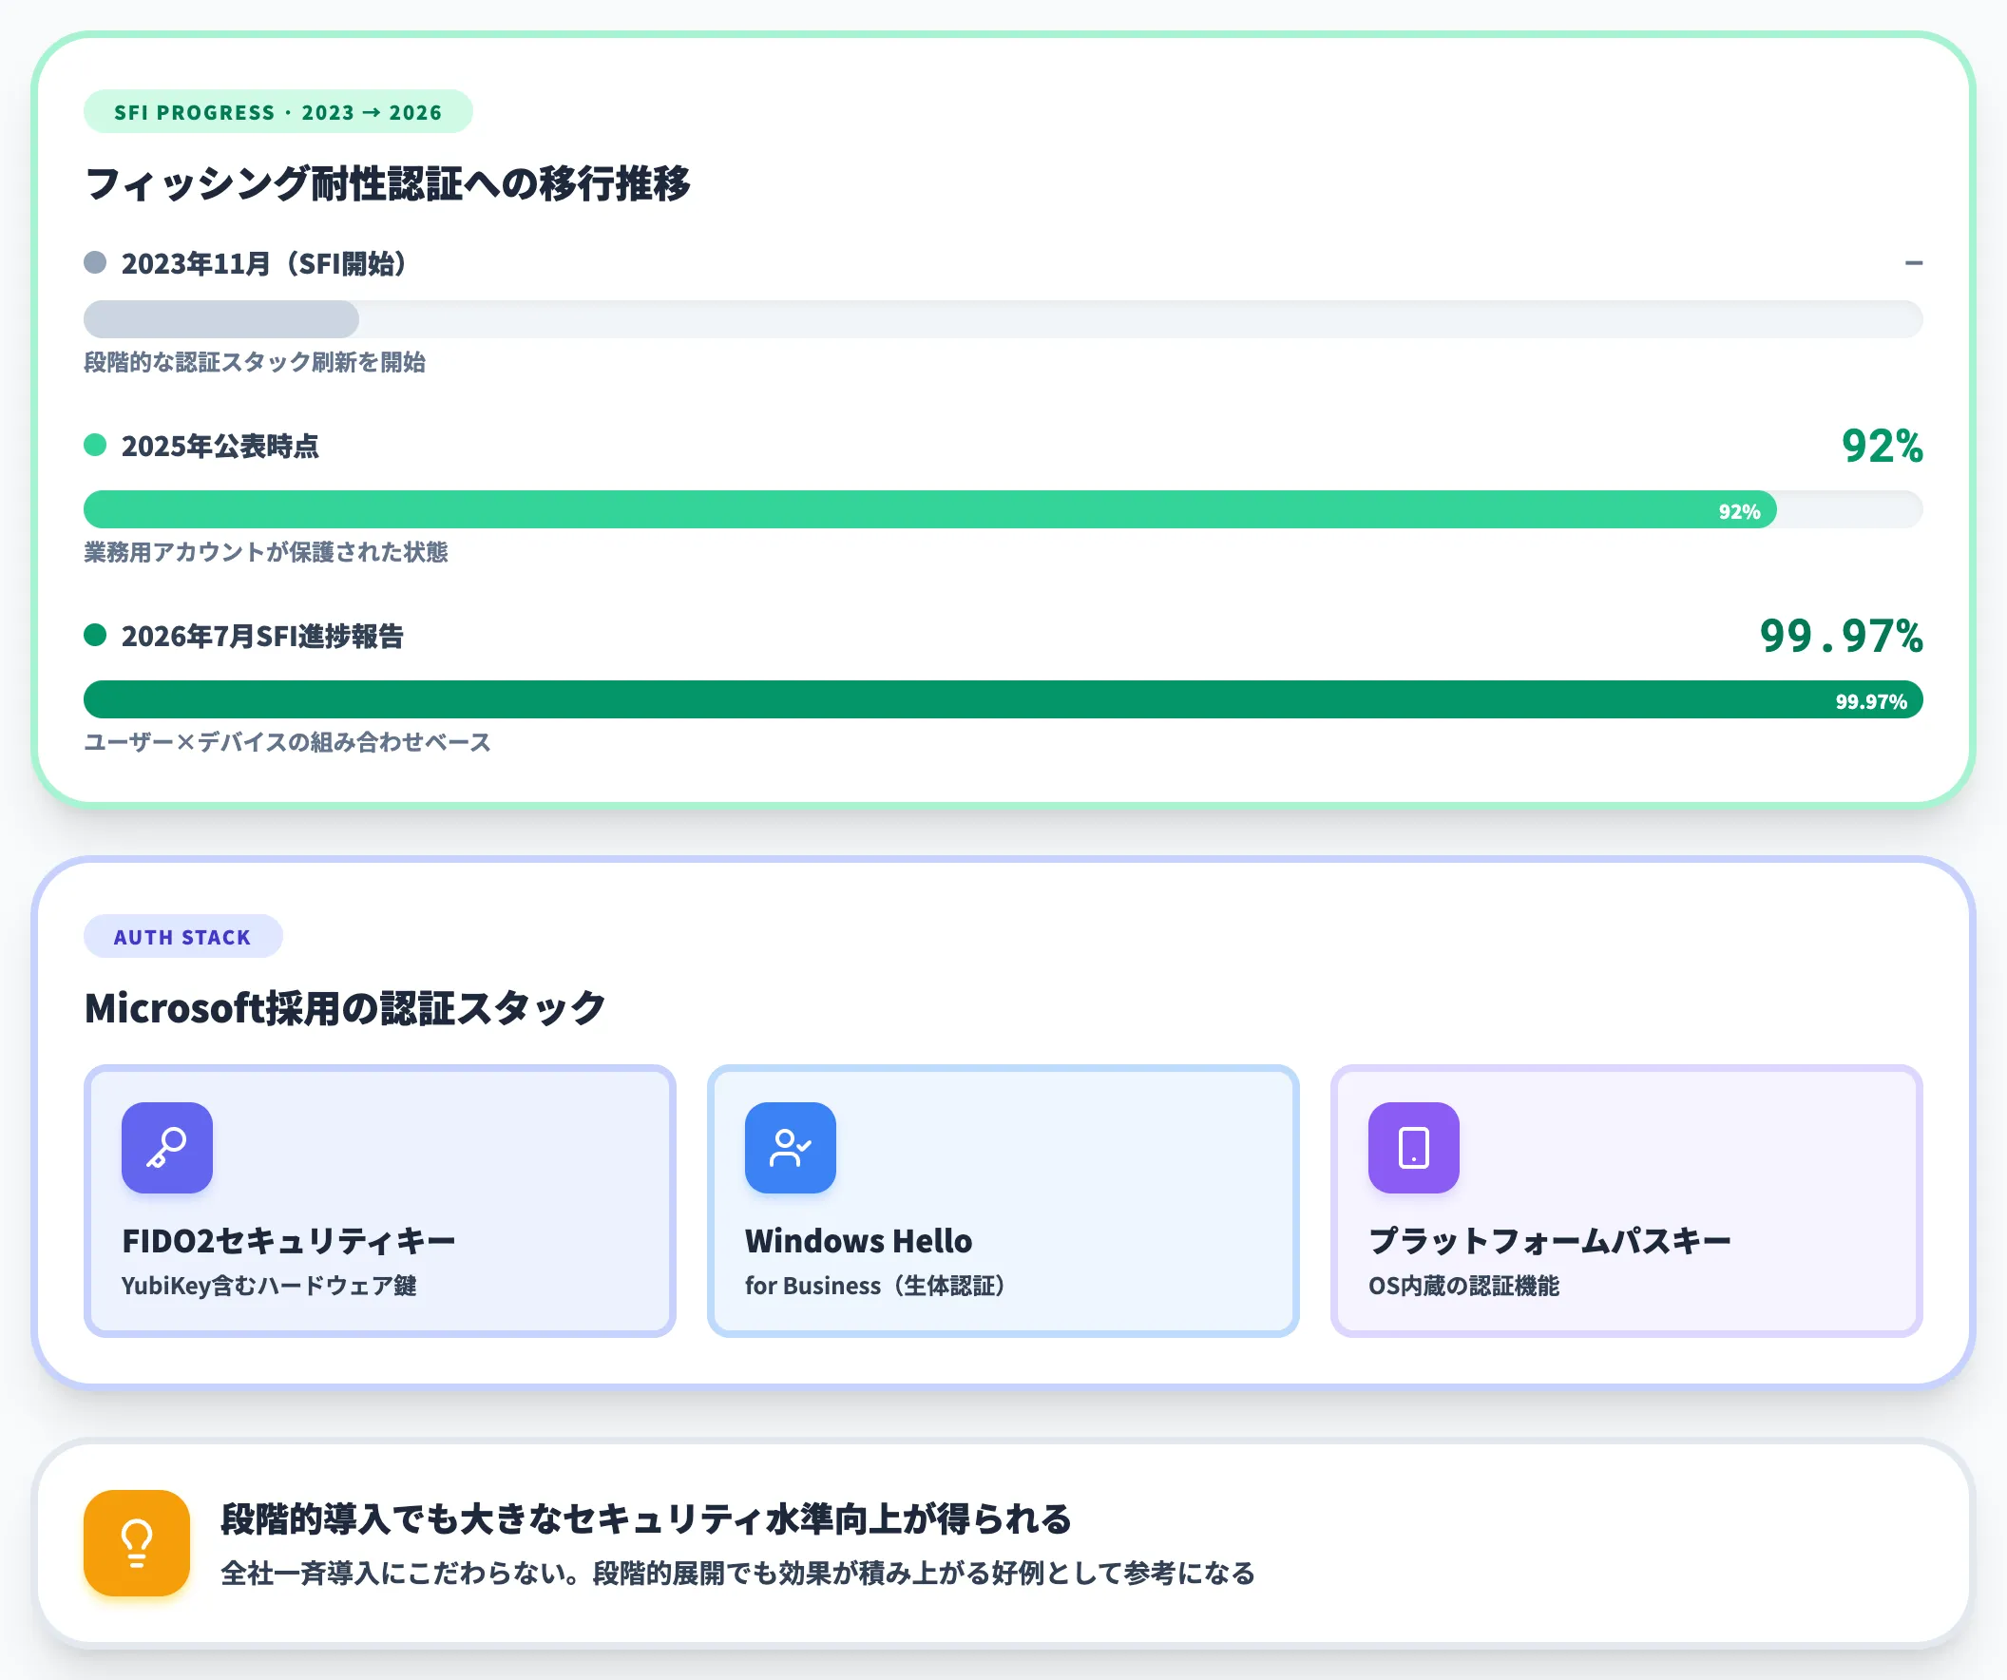Click the AUTH STACK badge
Image resolution: width=2007 pixels, height=1680 pixels.
[x=183, y=937]
